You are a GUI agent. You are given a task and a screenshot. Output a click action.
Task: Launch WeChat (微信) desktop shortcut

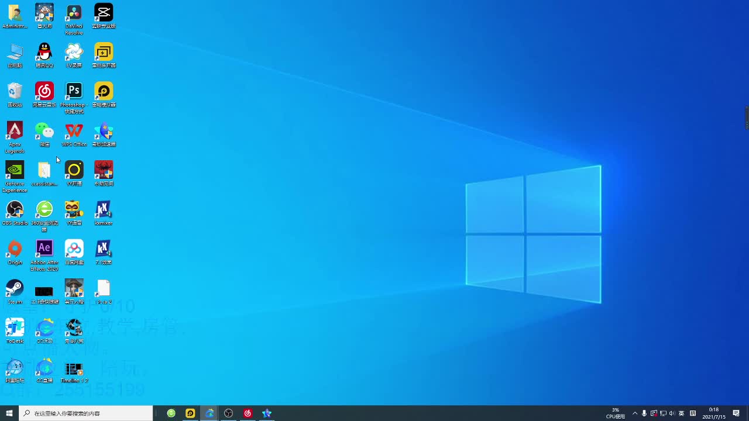pyautogui.click(x=44, y=134)
